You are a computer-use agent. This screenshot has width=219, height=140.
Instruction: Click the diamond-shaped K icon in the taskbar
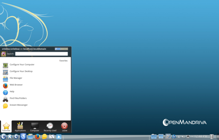tap(10, 137)
